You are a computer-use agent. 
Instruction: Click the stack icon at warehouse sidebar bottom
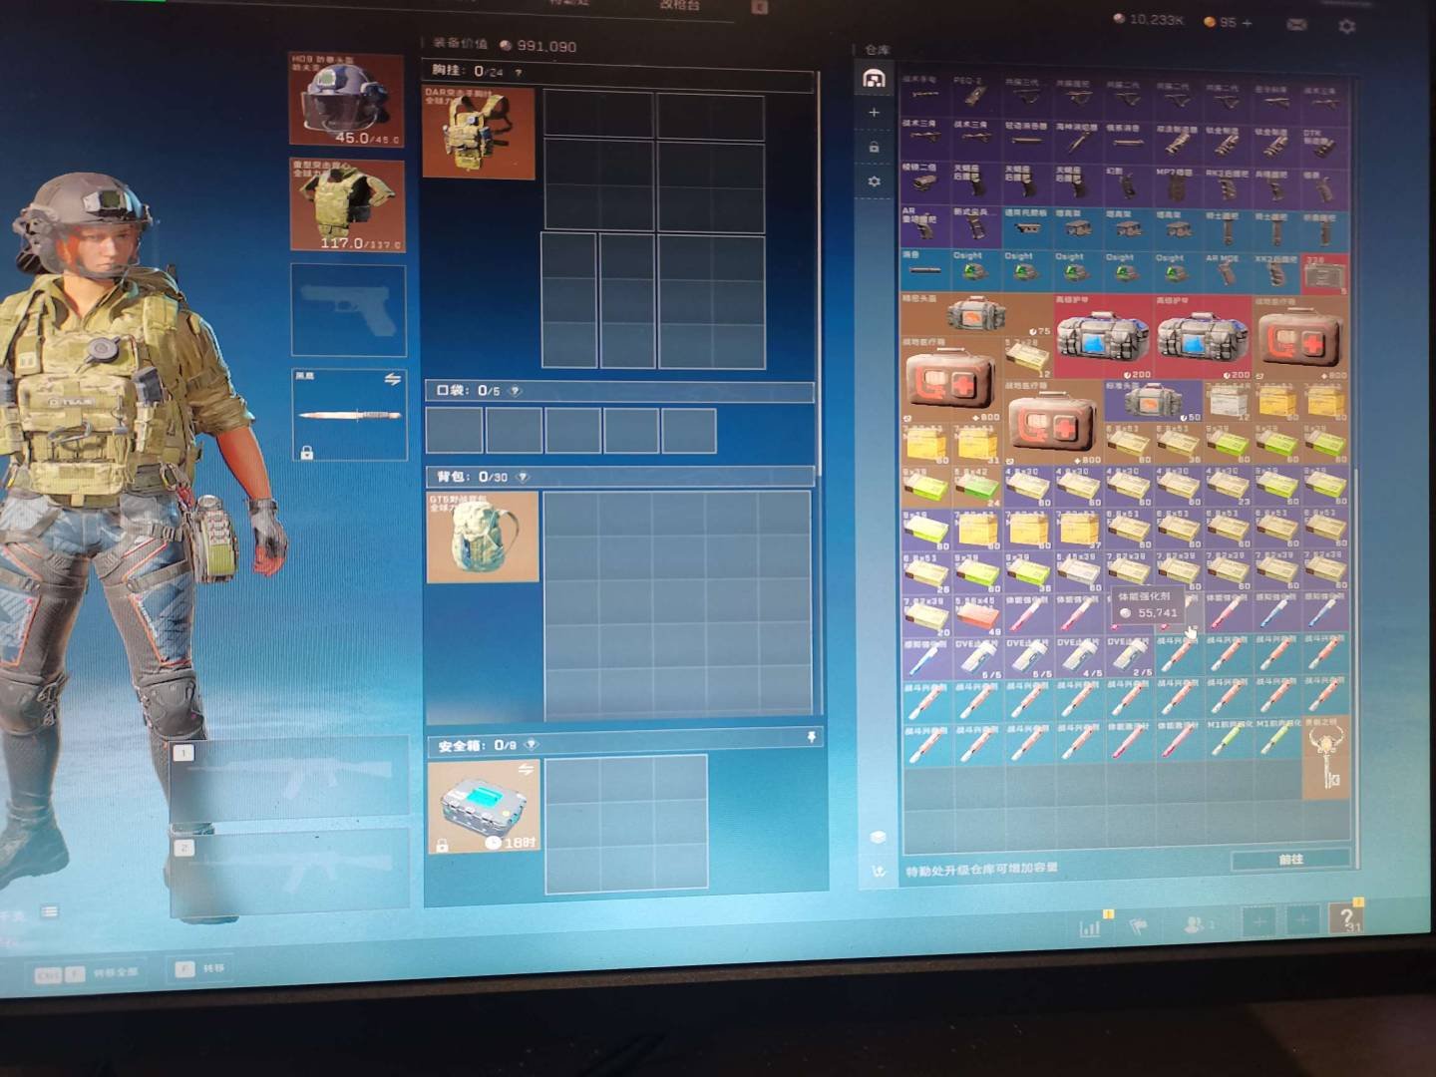point(878,836)
